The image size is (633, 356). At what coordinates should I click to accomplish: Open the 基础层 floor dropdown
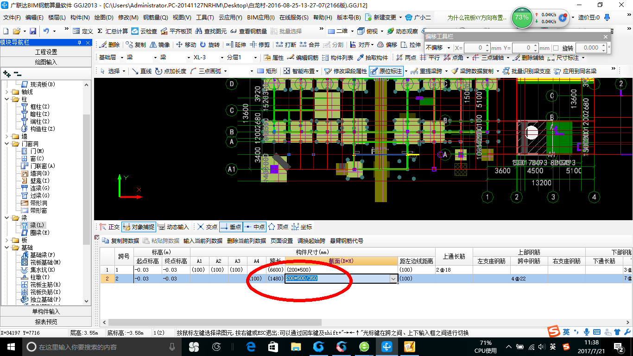click(x=122, y=58)
